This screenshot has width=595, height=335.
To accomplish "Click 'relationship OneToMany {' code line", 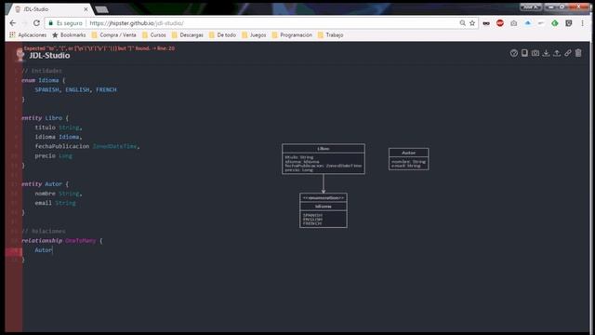I will pos(62,240).
